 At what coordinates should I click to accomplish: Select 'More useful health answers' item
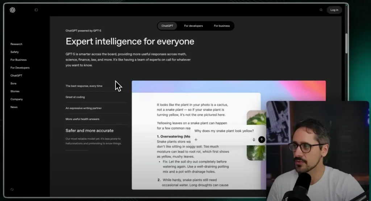pyautogui.click(x=82, y=119)
